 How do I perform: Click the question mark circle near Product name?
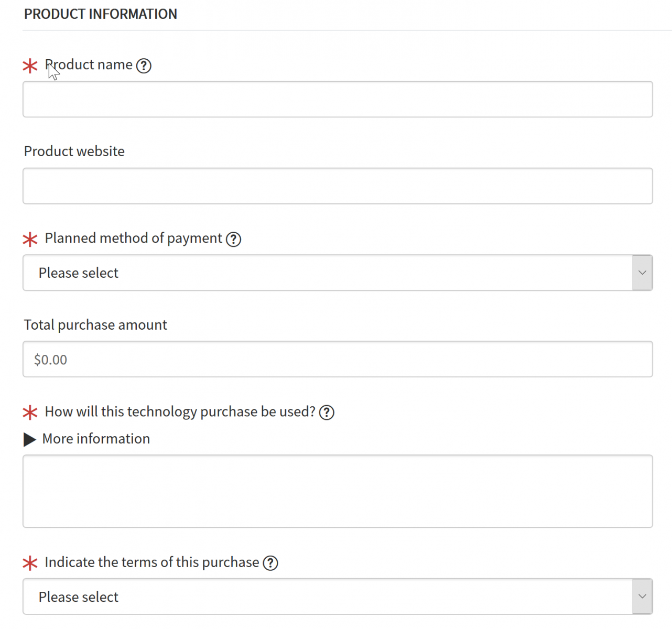coord(144,66)
